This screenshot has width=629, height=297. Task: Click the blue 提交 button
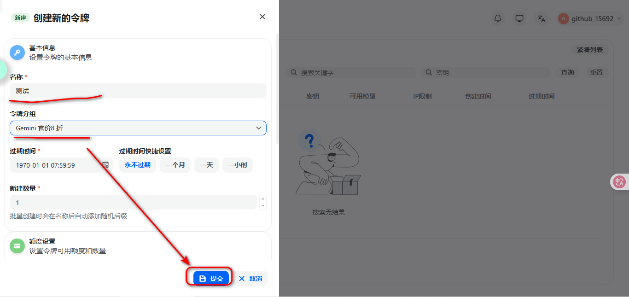coord(211,278)
